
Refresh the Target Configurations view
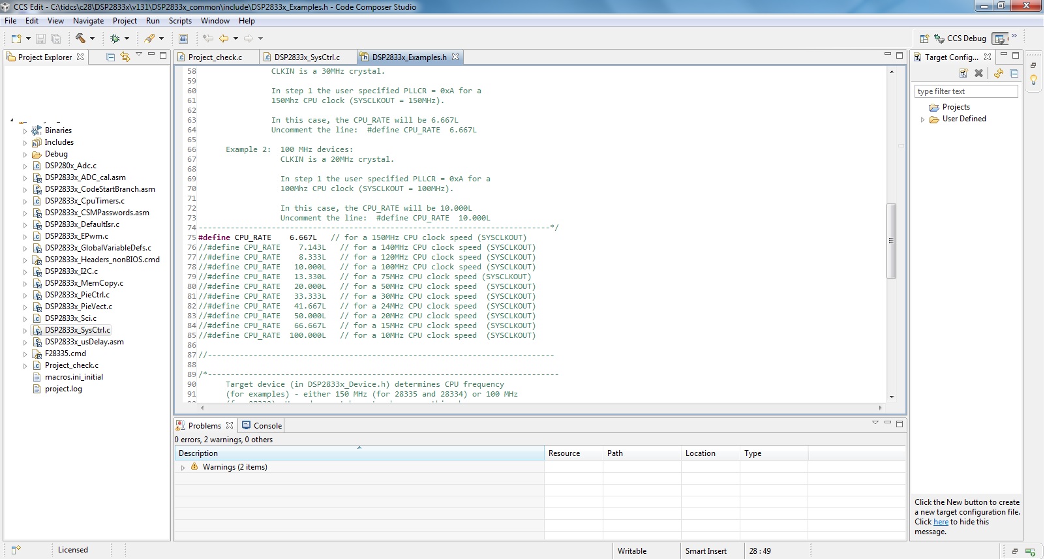pyautogui.click(x=999, y=73)
